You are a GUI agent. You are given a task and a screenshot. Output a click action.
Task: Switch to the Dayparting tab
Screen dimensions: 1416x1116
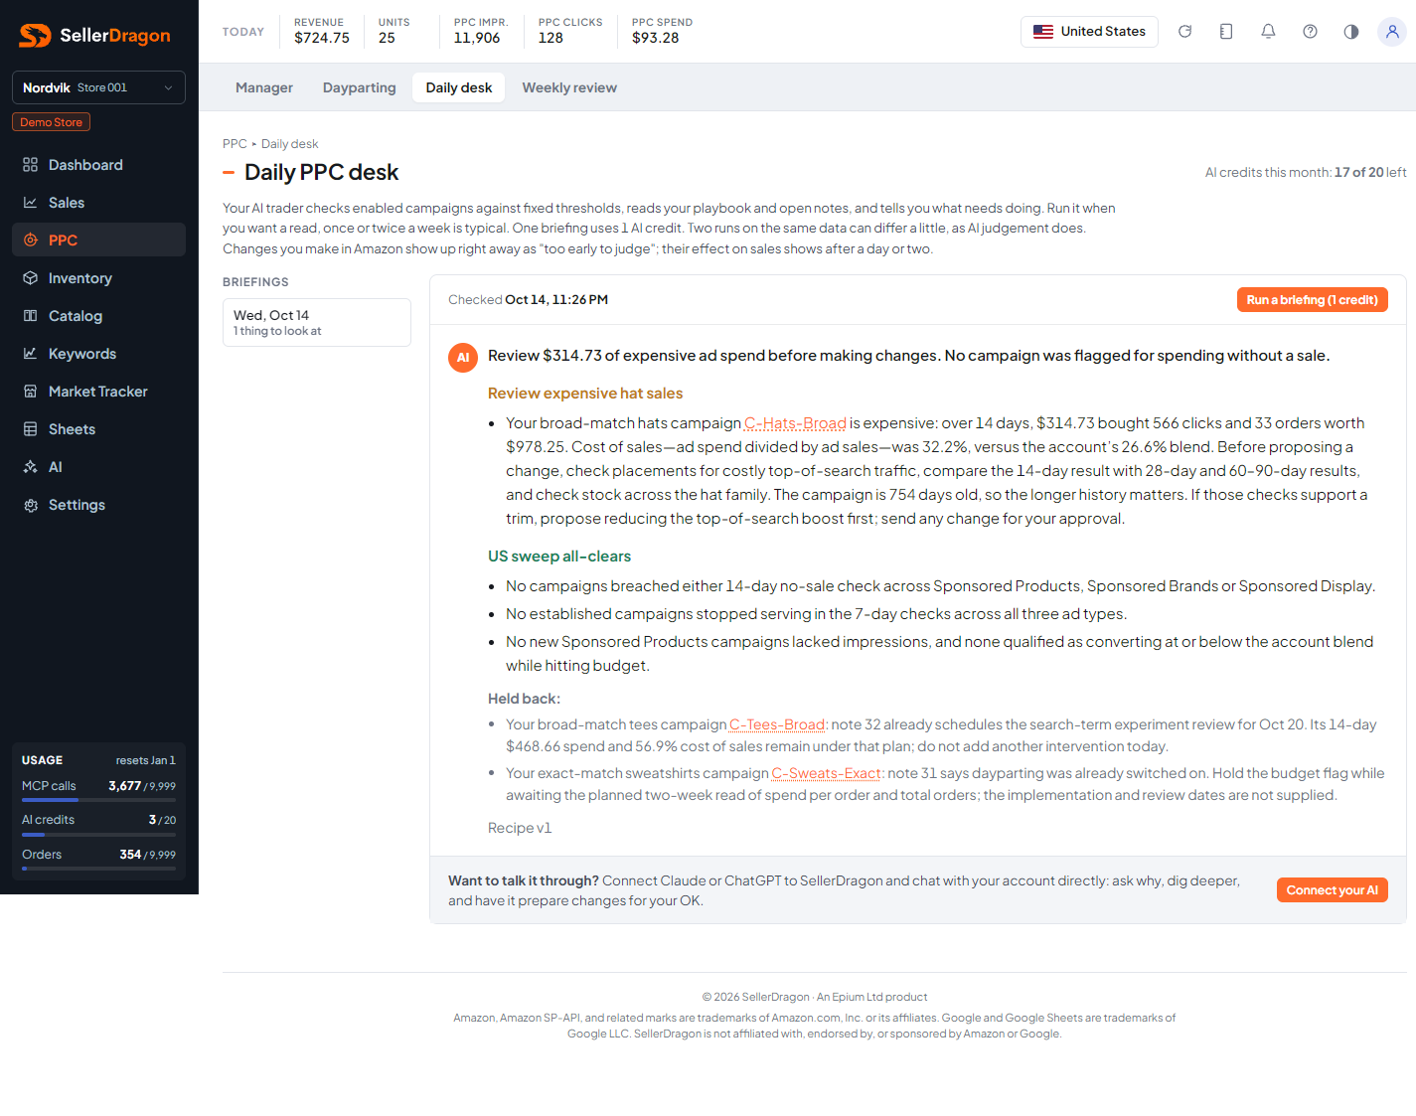tap(360, 87)
